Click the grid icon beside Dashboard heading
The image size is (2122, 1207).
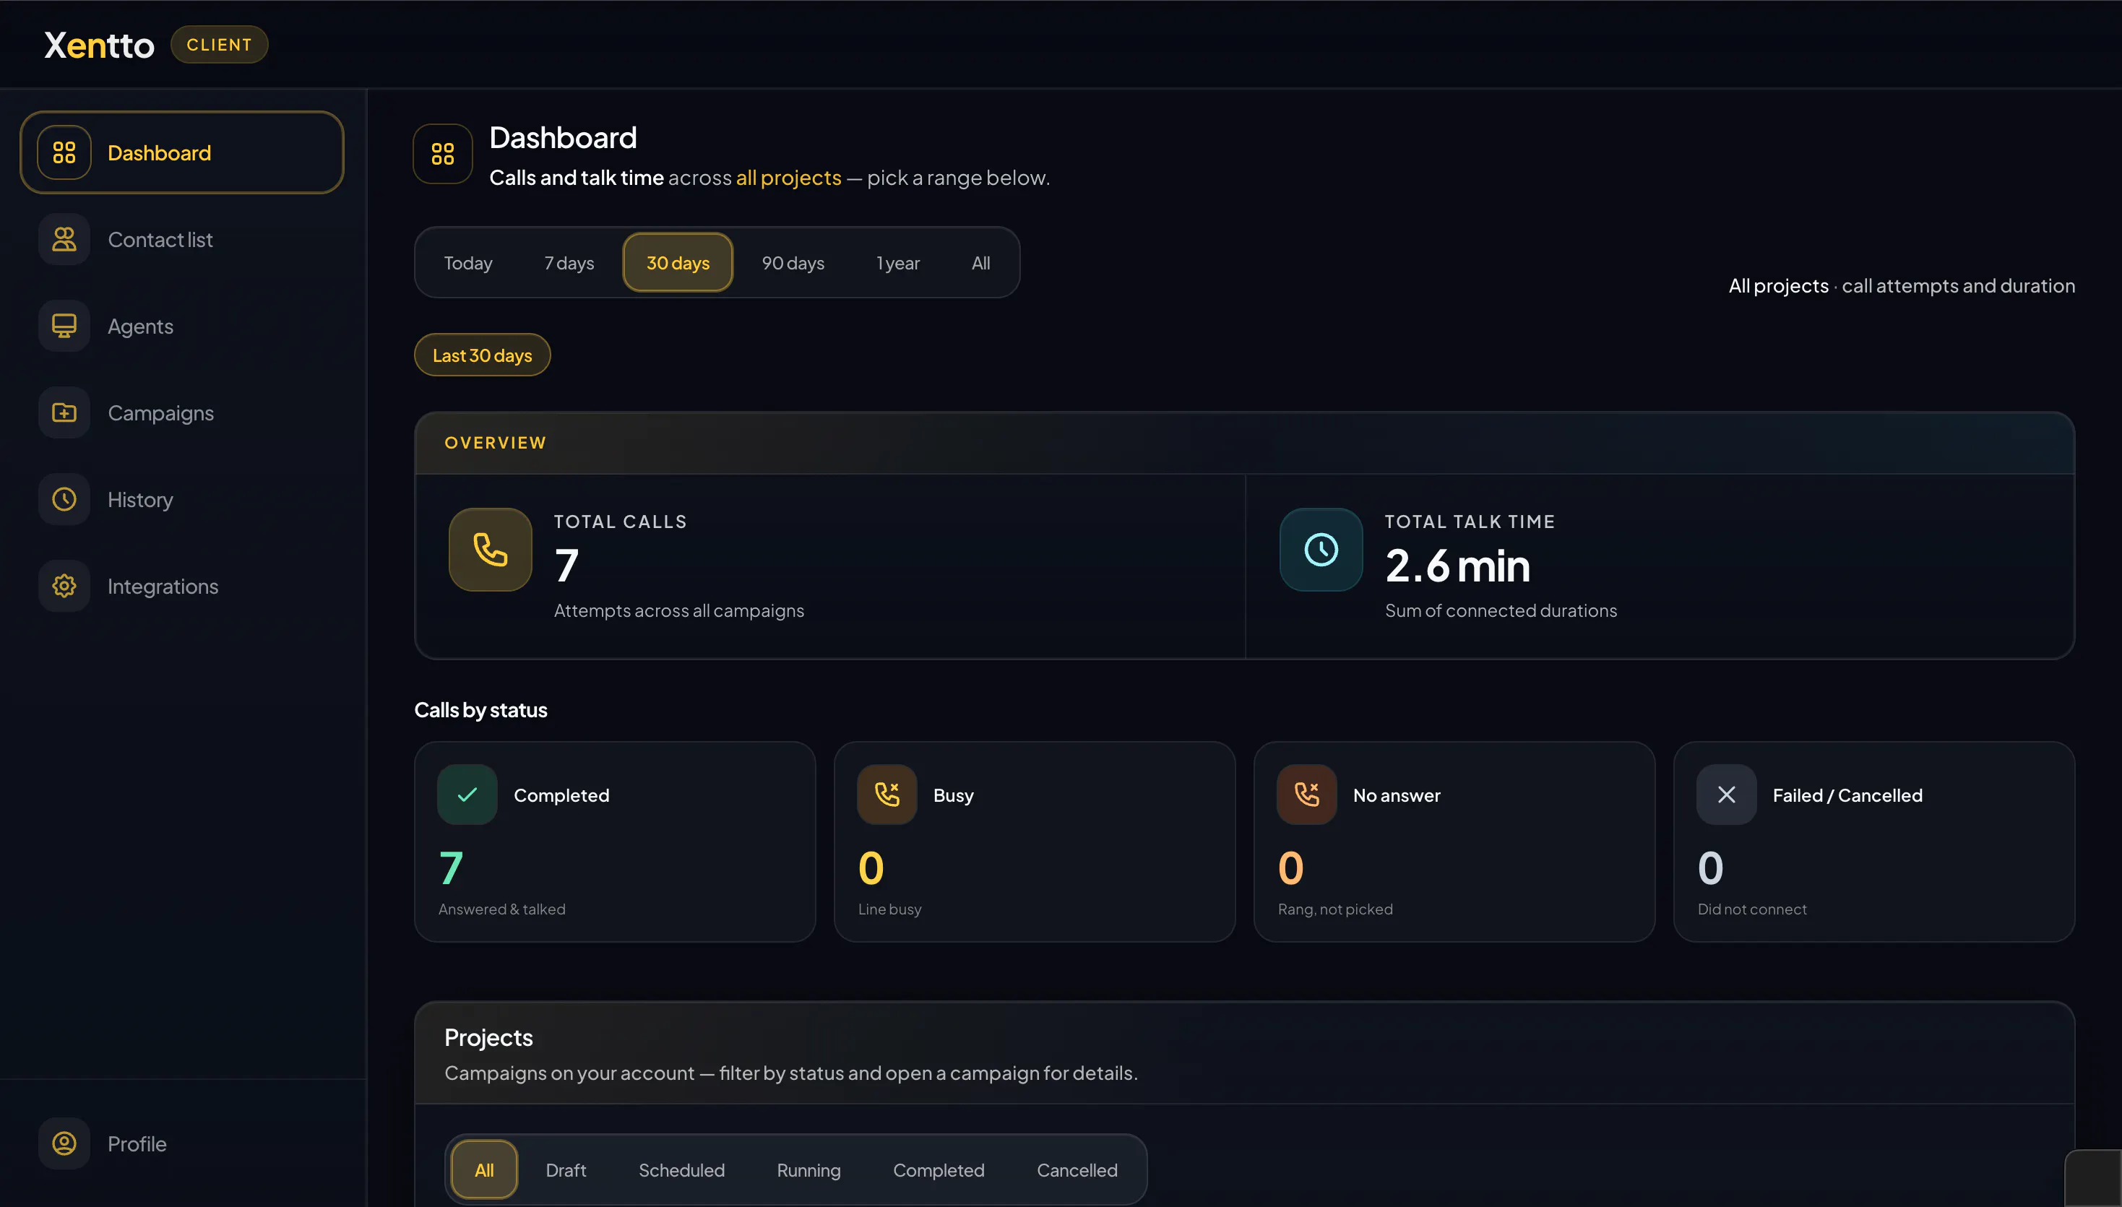443,153
